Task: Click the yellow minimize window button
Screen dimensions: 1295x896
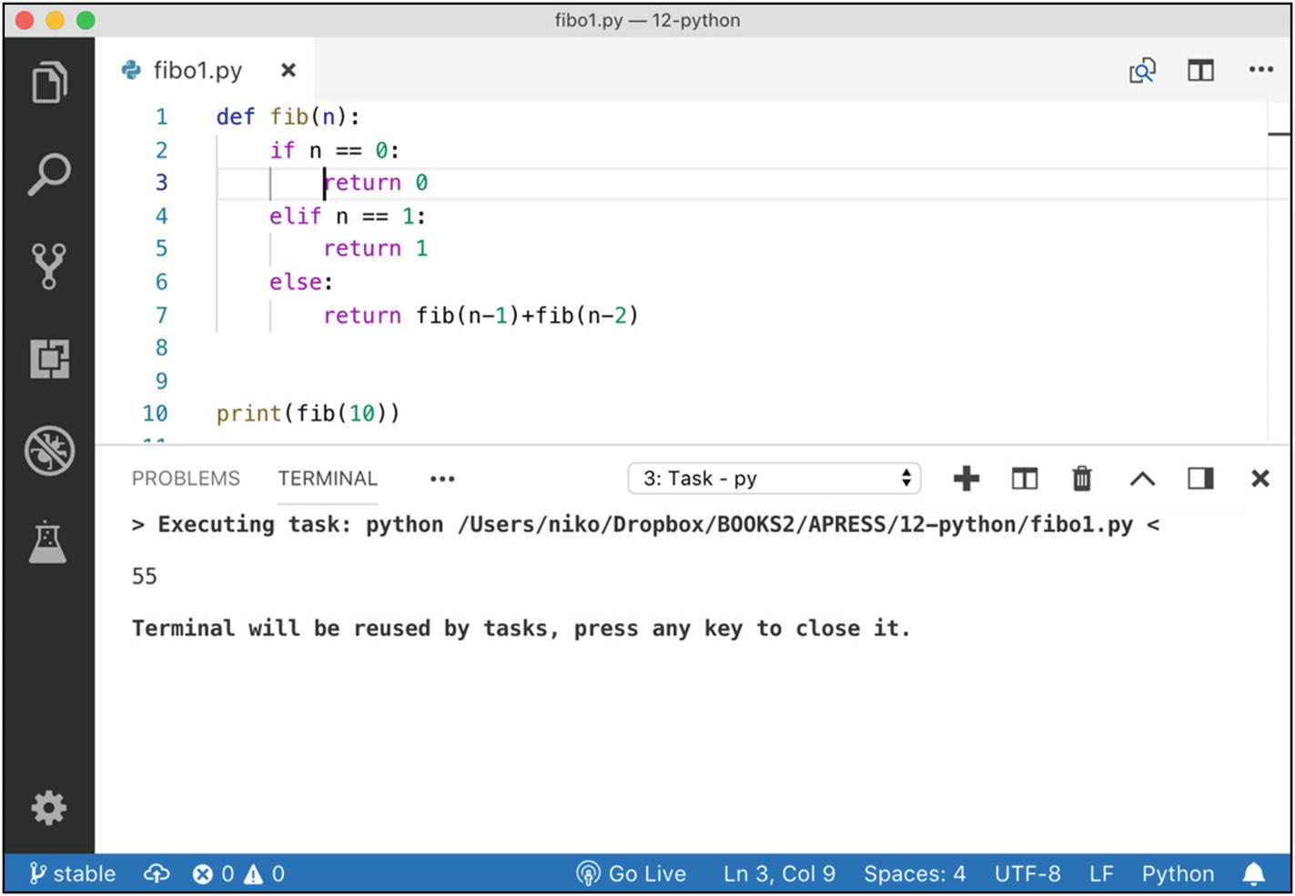Action: point(55,20)
